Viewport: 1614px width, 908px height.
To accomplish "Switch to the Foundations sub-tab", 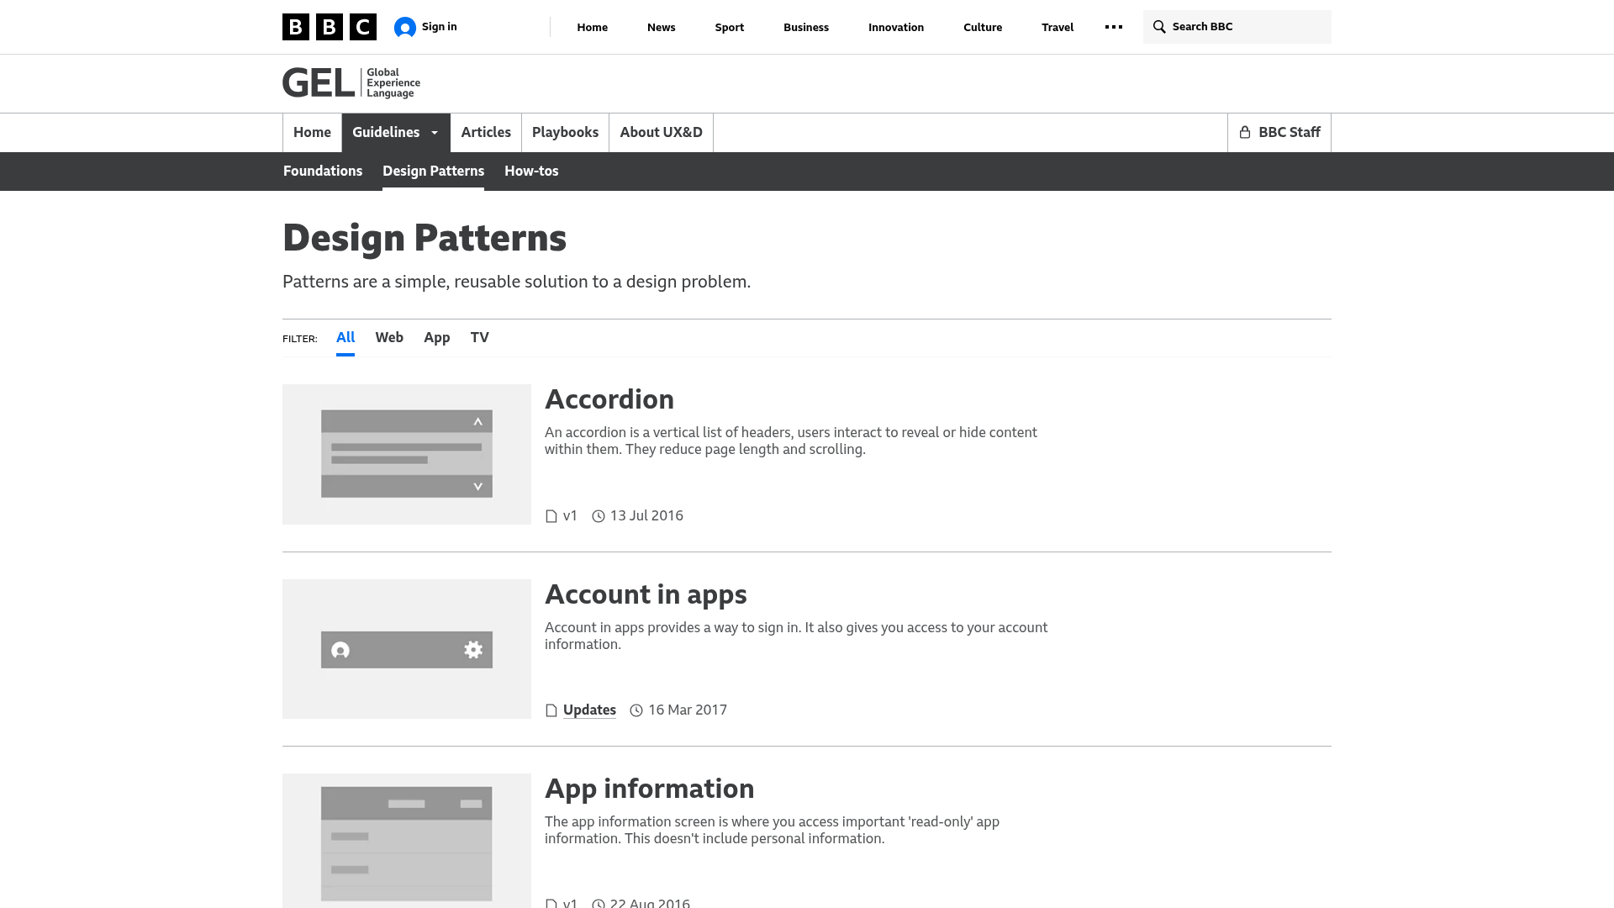I will pos(323,171).
